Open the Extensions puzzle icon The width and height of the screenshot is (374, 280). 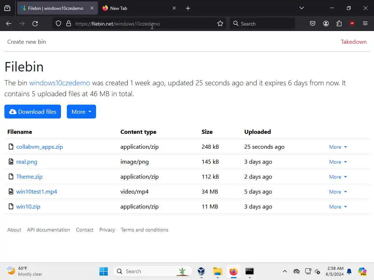coord(339,24)
